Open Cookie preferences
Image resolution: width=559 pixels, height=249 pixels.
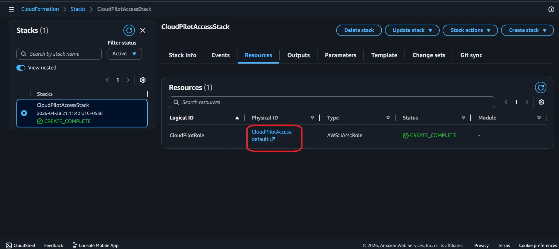[x=538, y=245]
